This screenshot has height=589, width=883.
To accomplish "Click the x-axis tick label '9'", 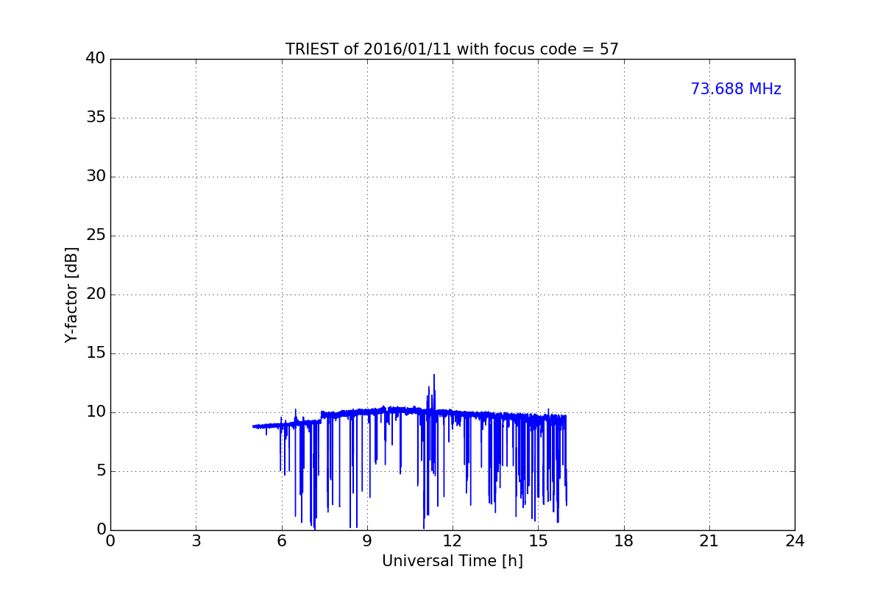I will click(367, 541).
